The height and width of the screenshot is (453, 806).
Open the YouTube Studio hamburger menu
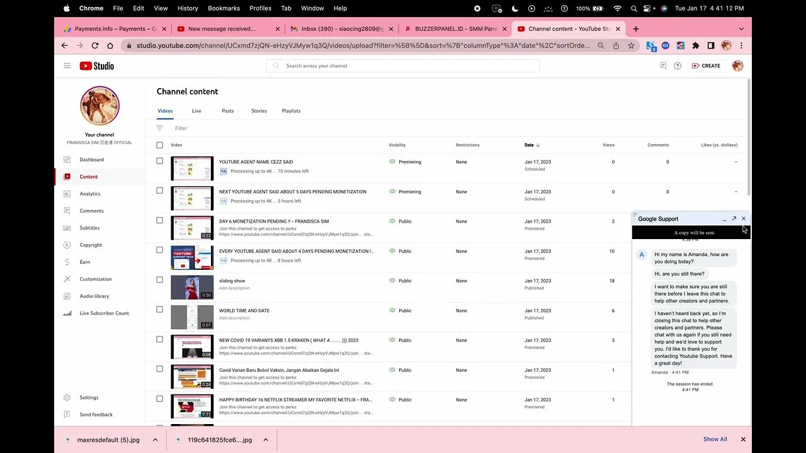(x=67, y=65)
